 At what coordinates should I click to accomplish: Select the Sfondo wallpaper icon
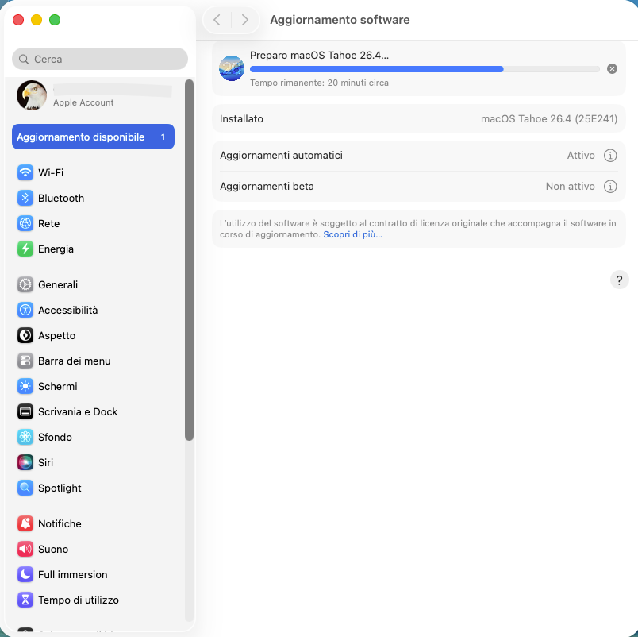pyautogui.click(x=25, y=437)
